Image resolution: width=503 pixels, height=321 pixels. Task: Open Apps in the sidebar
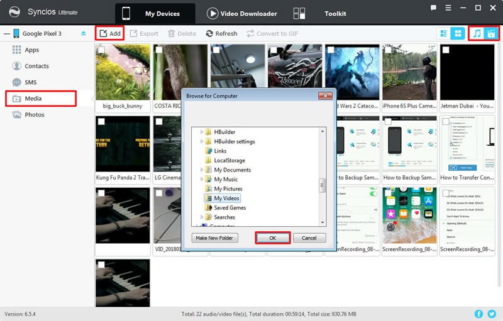(x=32, y=50)
